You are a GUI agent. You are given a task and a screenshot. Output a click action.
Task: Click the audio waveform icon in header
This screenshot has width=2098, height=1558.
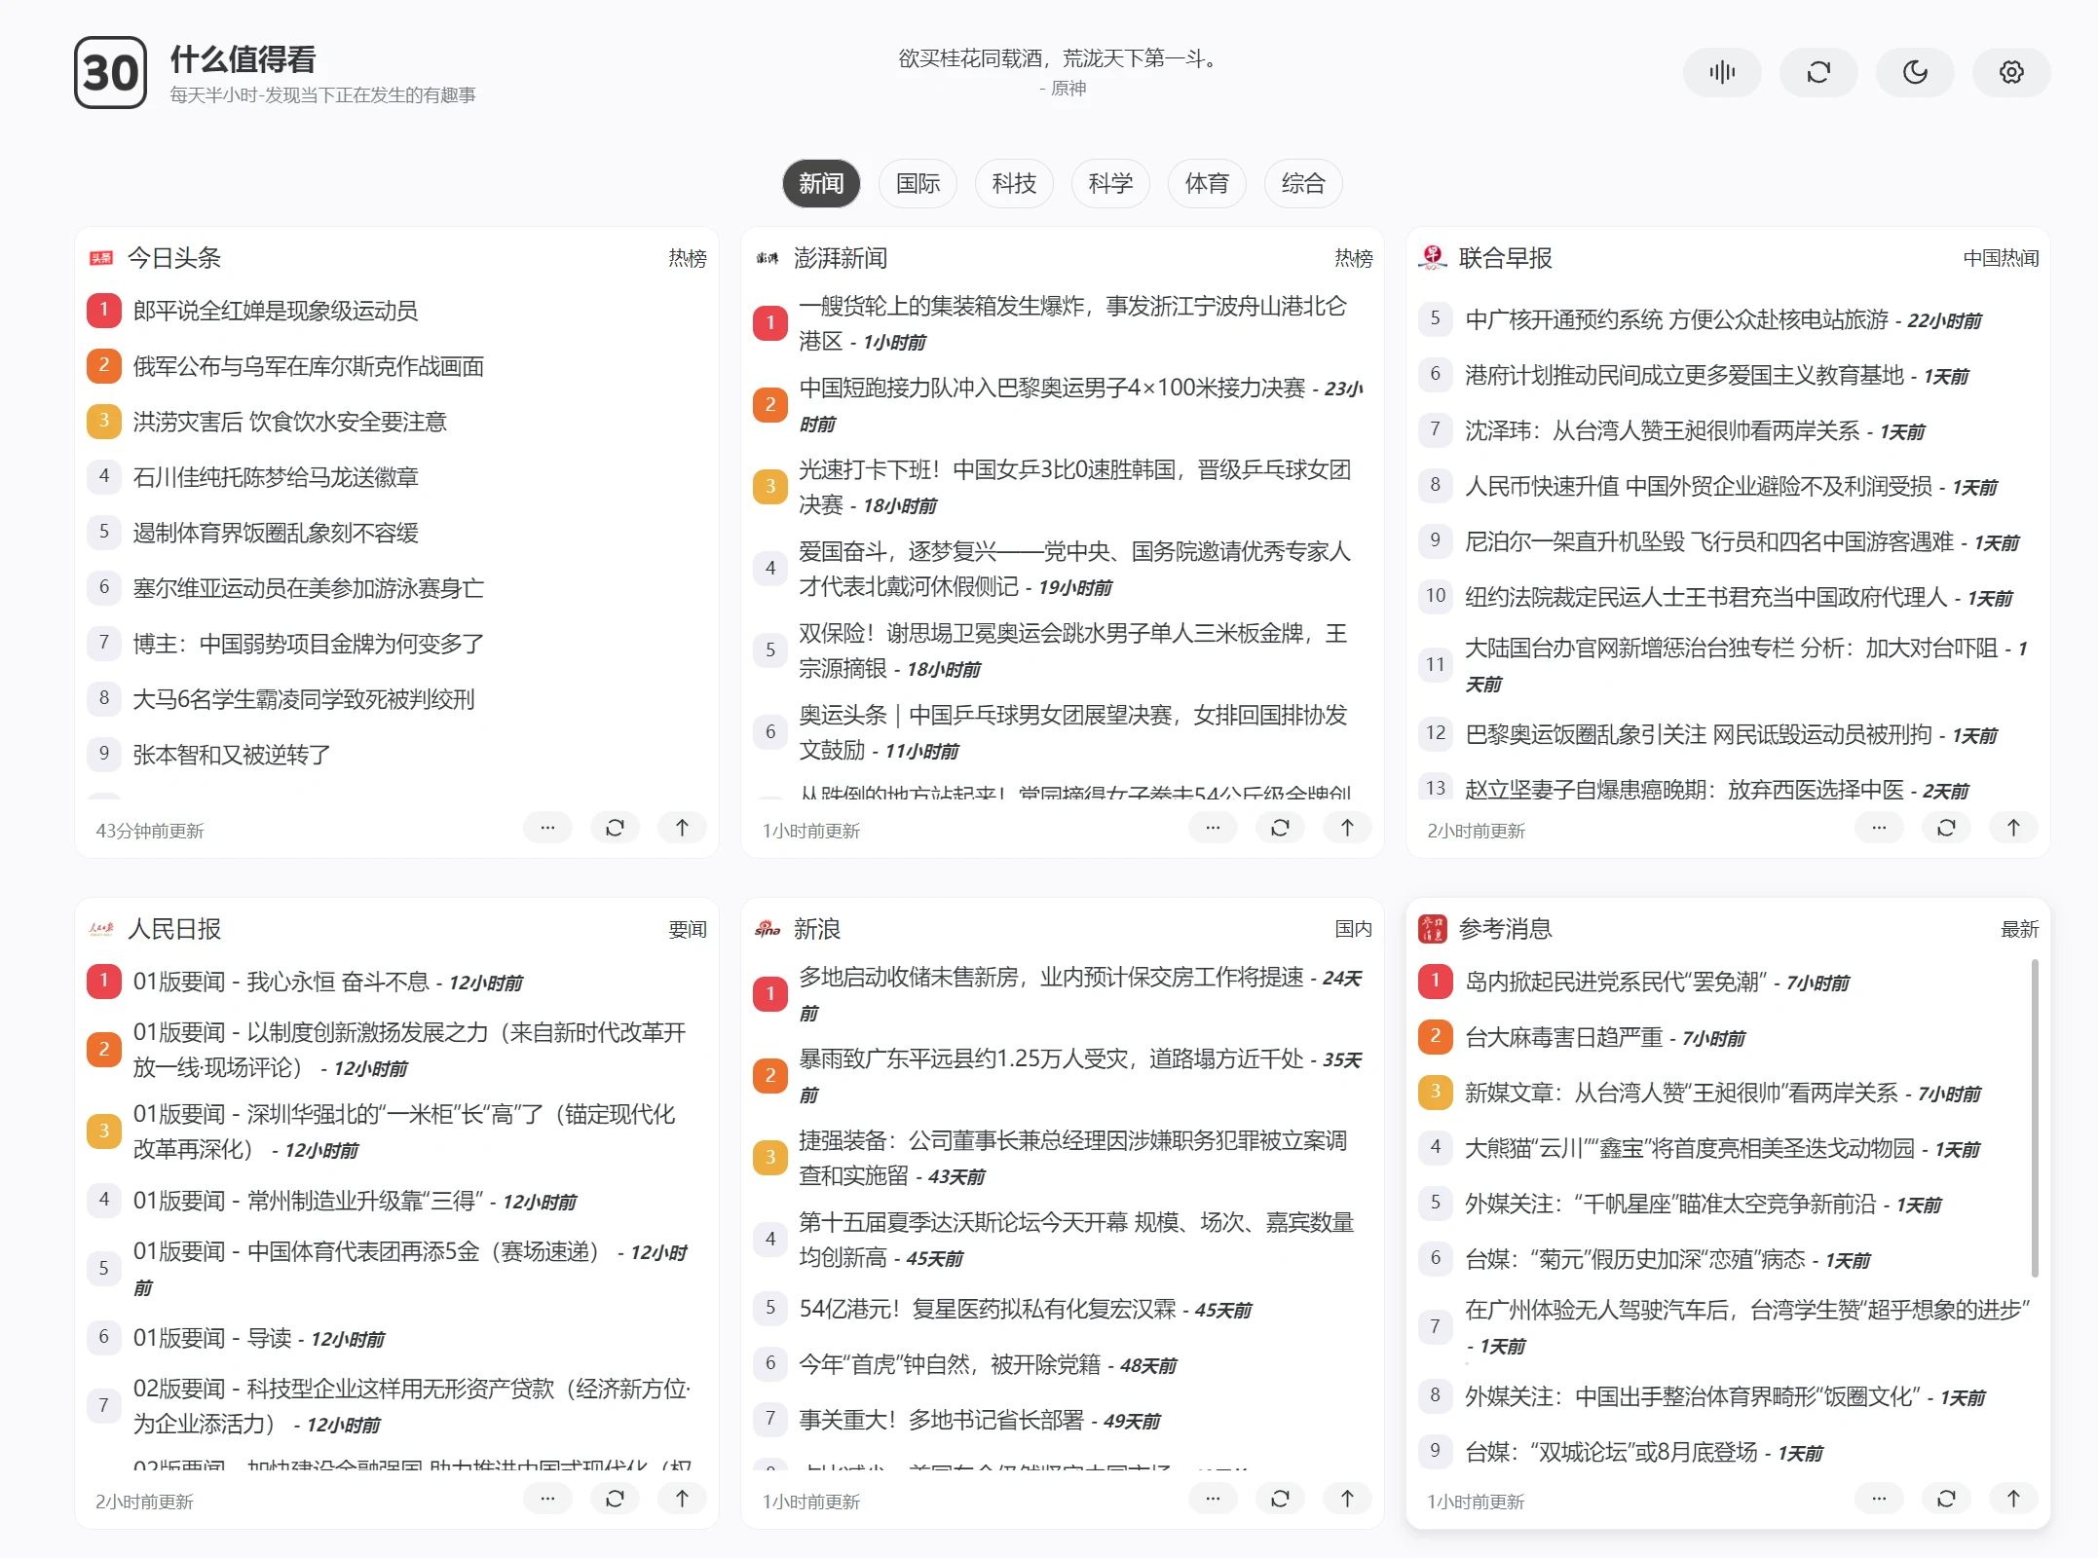(x=1721, y=72)
